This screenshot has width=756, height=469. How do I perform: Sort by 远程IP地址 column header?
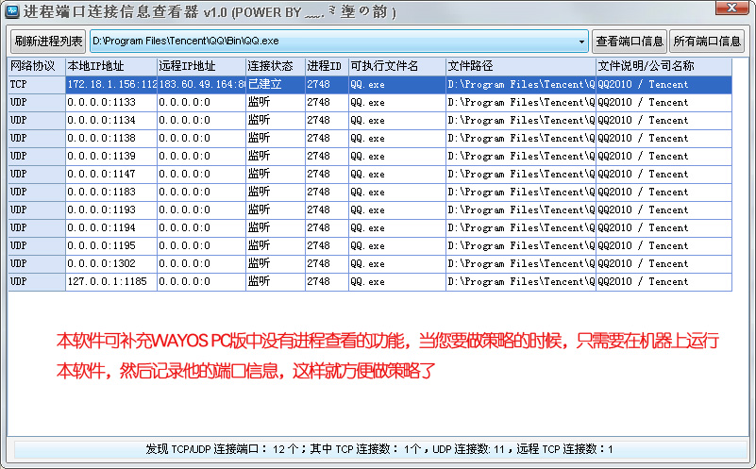202,66
